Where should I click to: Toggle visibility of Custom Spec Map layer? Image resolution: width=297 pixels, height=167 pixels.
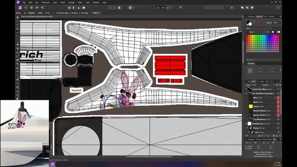[x=278, y=89]
